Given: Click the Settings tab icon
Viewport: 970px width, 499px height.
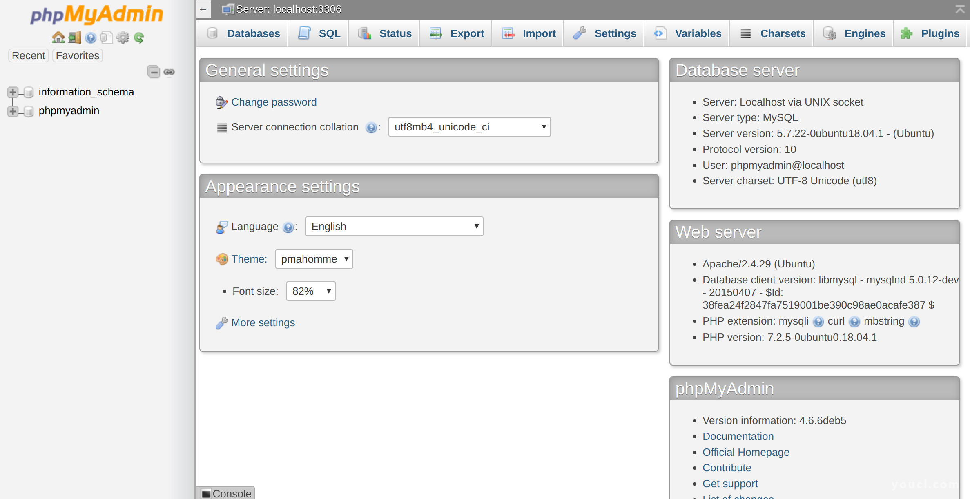Looking at the screenshot, I should 580,33.
